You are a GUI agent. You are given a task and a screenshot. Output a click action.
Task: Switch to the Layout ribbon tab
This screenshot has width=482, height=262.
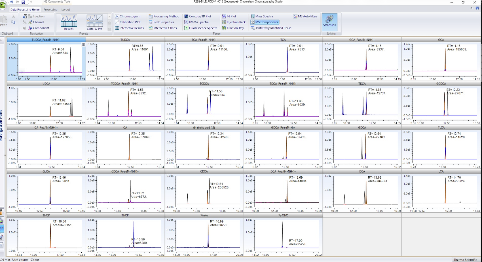click(65, 10)
